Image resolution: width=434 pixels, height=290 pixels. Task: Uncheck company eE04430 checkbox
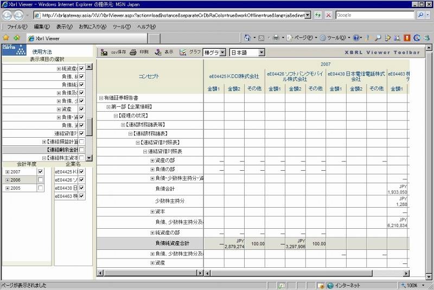tap(82, 188)
